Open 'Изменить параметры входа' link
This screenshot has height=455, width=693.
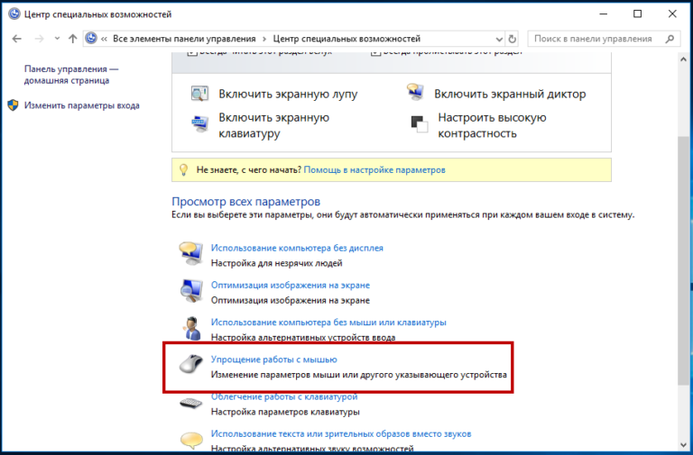[x=82, y=105]
